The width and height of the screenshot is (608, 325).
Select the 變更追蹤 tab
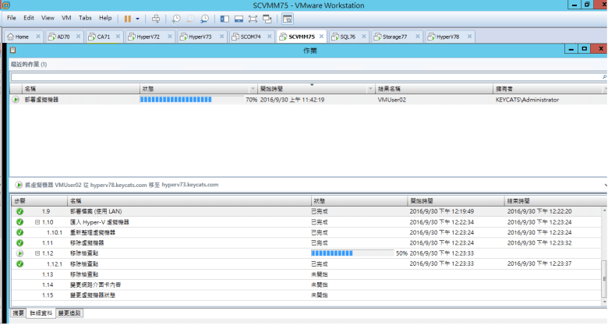[69, 313]
